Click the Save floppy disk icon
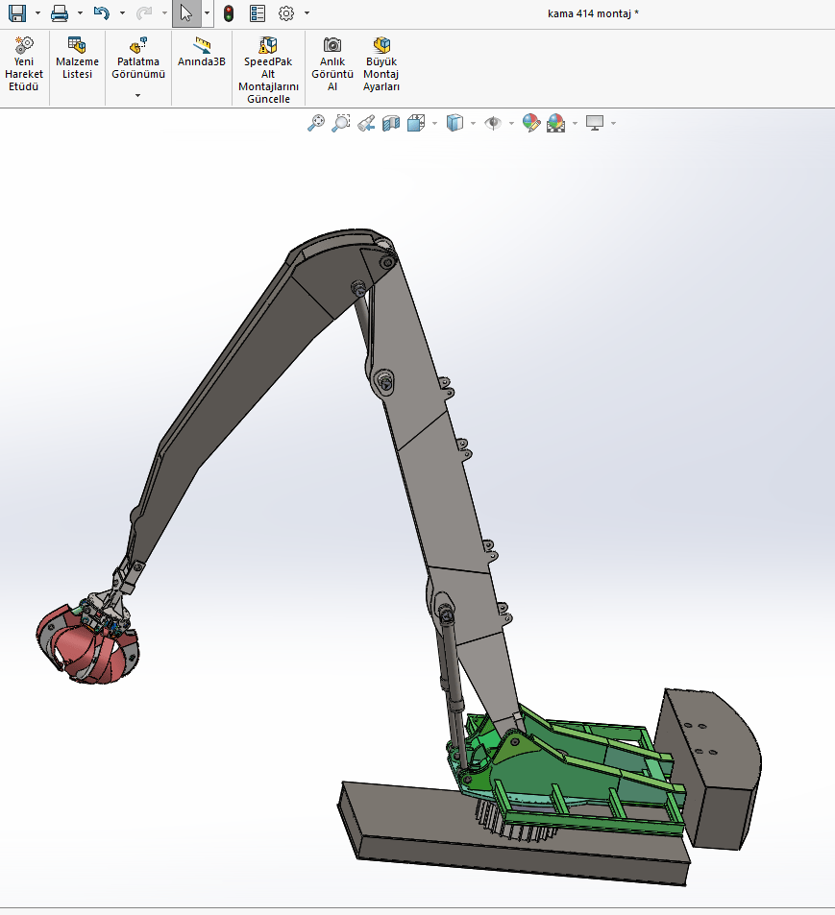835x915 pixels. 17,13
